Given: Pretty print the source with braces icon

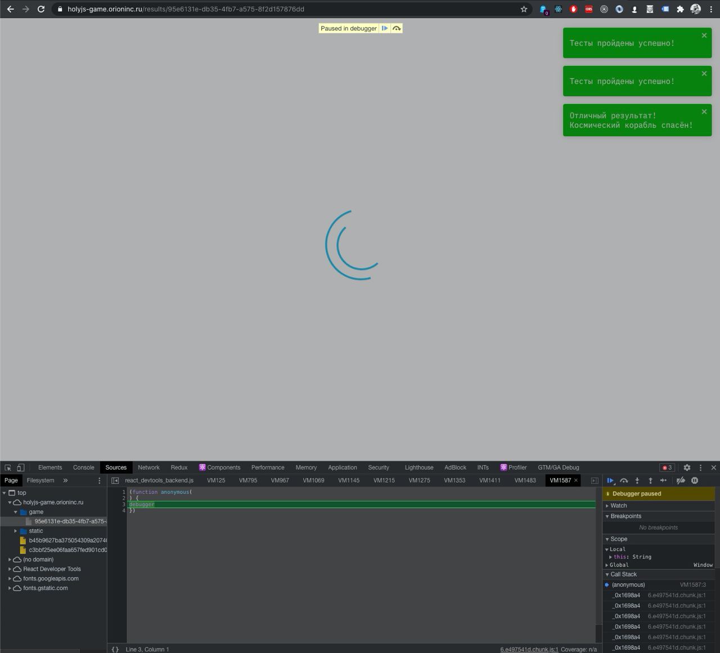Looking at the screenshot, I should tap(115, 649).
